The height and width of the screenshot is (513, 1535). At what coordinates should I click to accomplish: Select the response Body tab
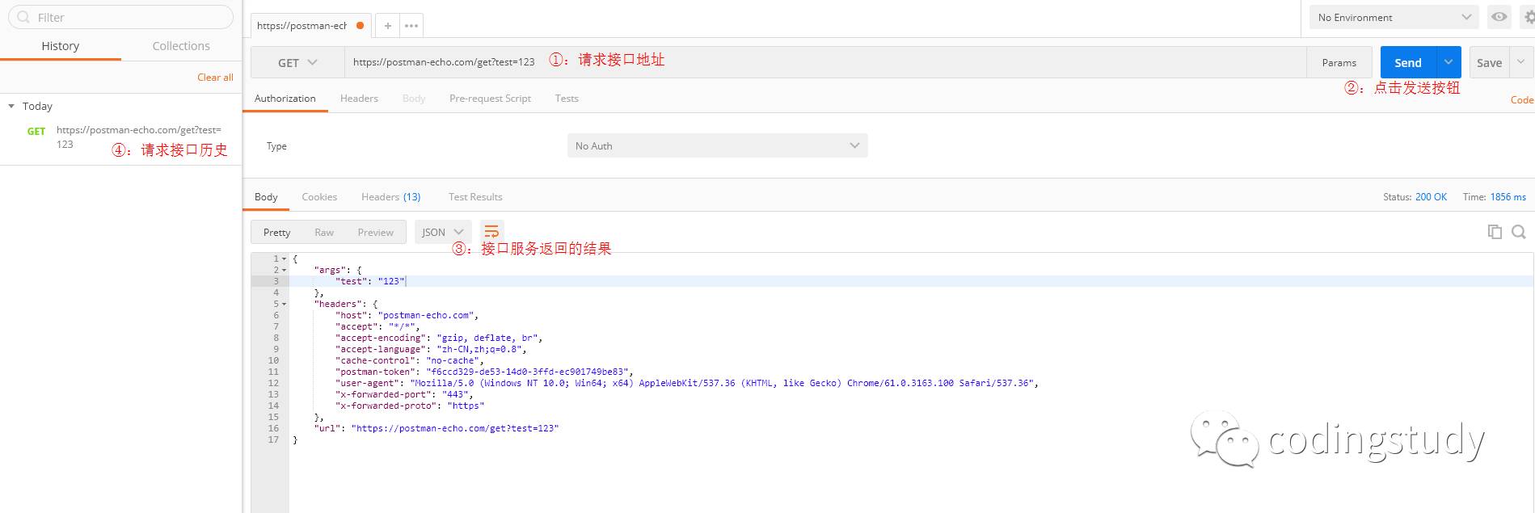pyautogui.click(x=266, y=197)
